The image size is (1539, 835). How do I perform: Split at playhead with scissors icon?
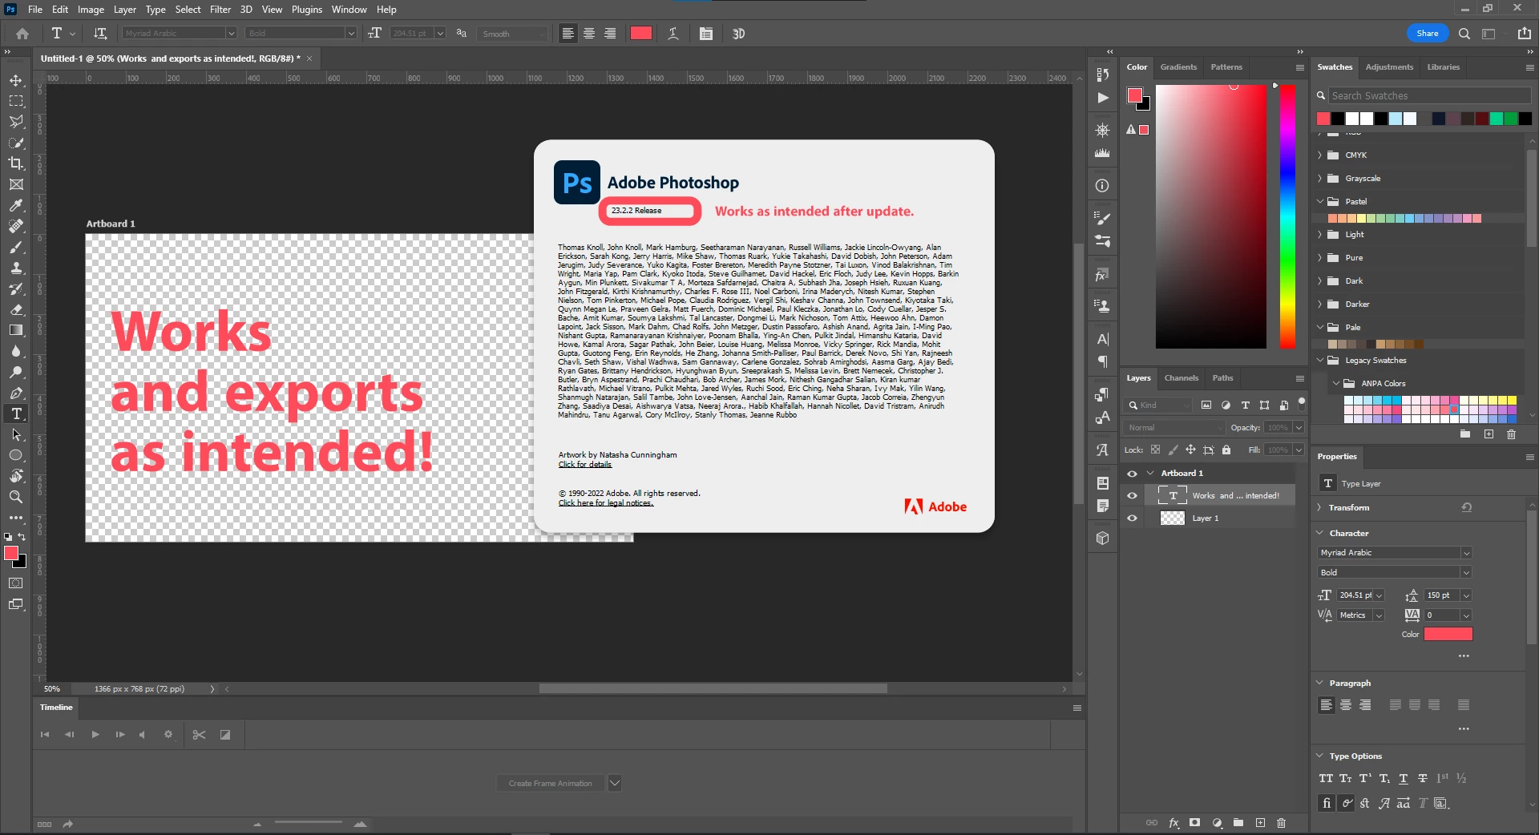(200, 734)
